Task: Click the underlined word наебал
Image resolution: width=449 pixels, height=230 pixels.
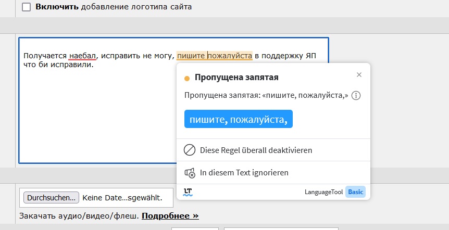Action: pyautogui.click(x=83, y=56)
